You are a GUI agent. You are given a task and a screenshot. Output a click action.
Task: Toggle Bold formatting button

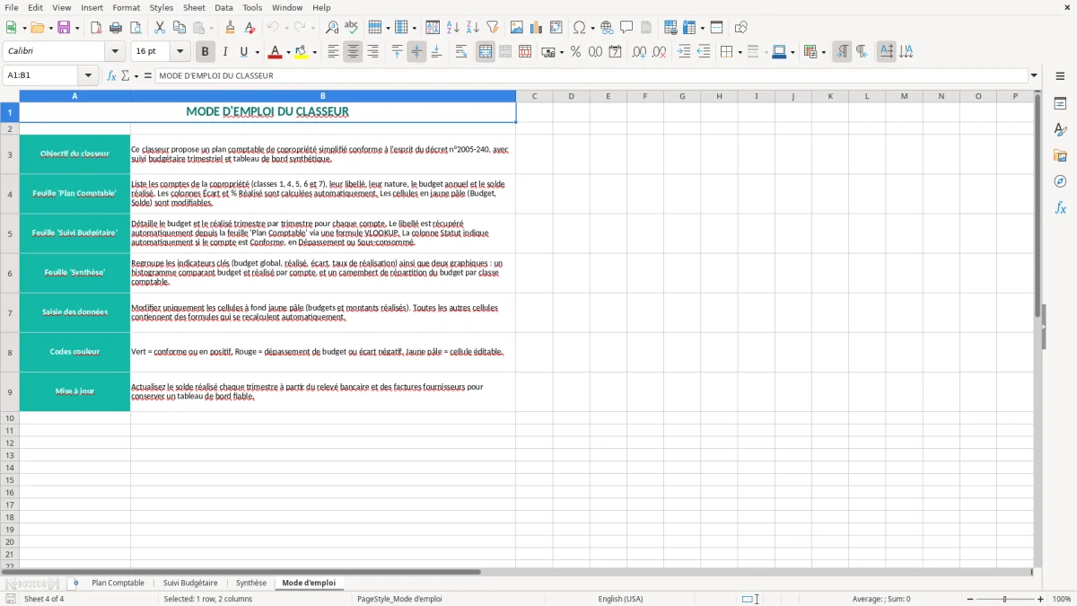click(206, 52)
